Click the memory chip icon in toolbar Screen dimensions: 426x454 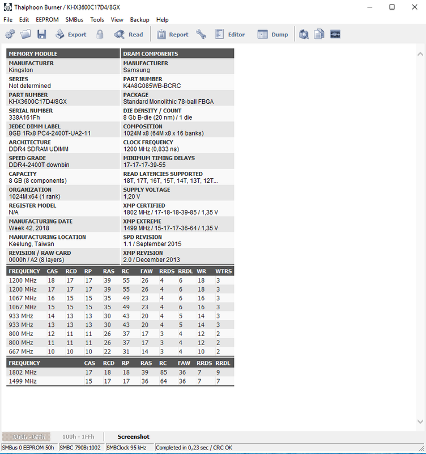(335, 34)
